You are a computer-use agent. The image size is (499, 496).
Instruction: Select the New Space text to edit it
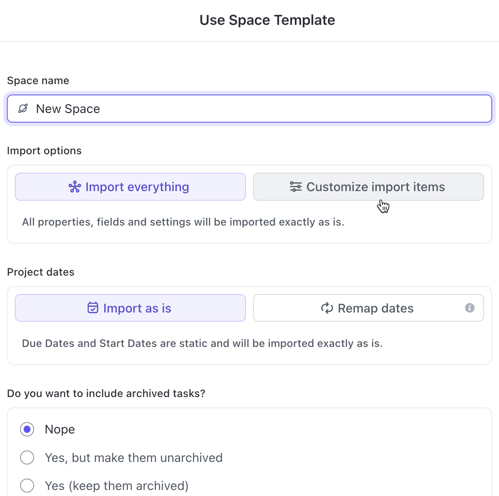(67, 109)
